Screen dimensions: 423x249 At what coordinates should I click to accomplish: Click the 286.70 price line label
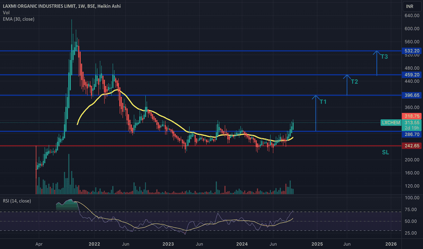(x=412, y=134)
